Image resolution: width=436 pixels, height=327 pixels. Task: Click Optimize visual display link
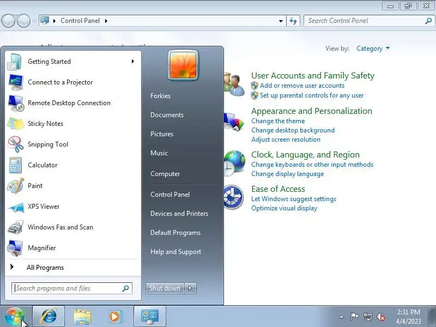(x=284, y=208)
